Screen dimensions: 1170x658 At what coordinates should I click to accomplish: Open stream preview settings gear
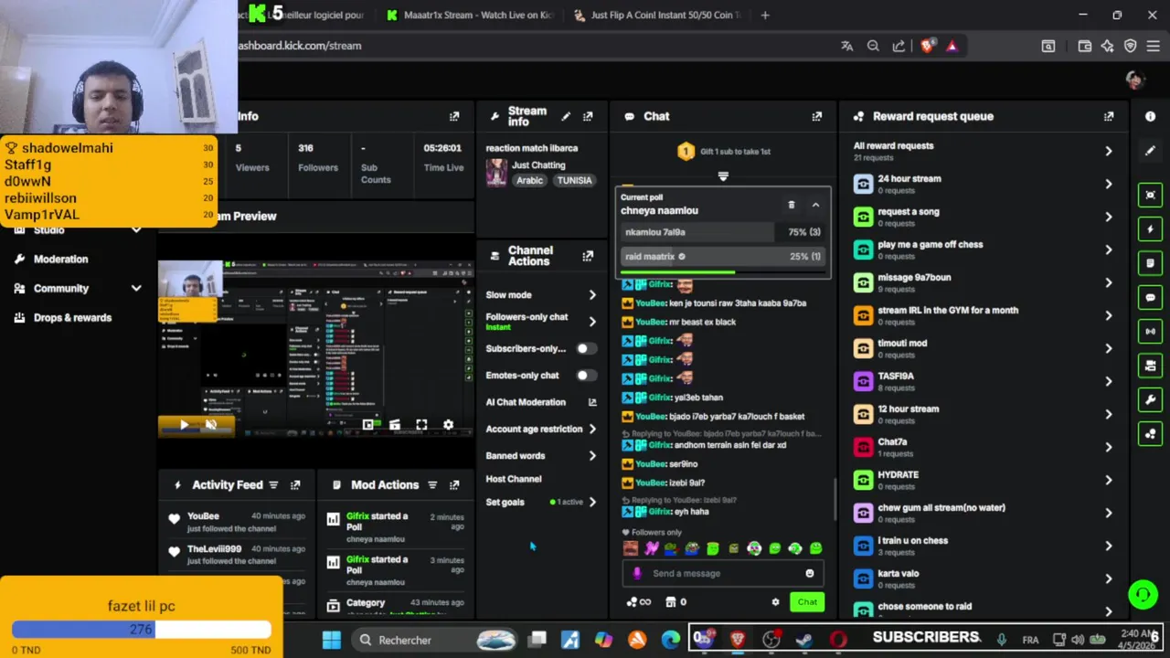[x=448, y=425]
